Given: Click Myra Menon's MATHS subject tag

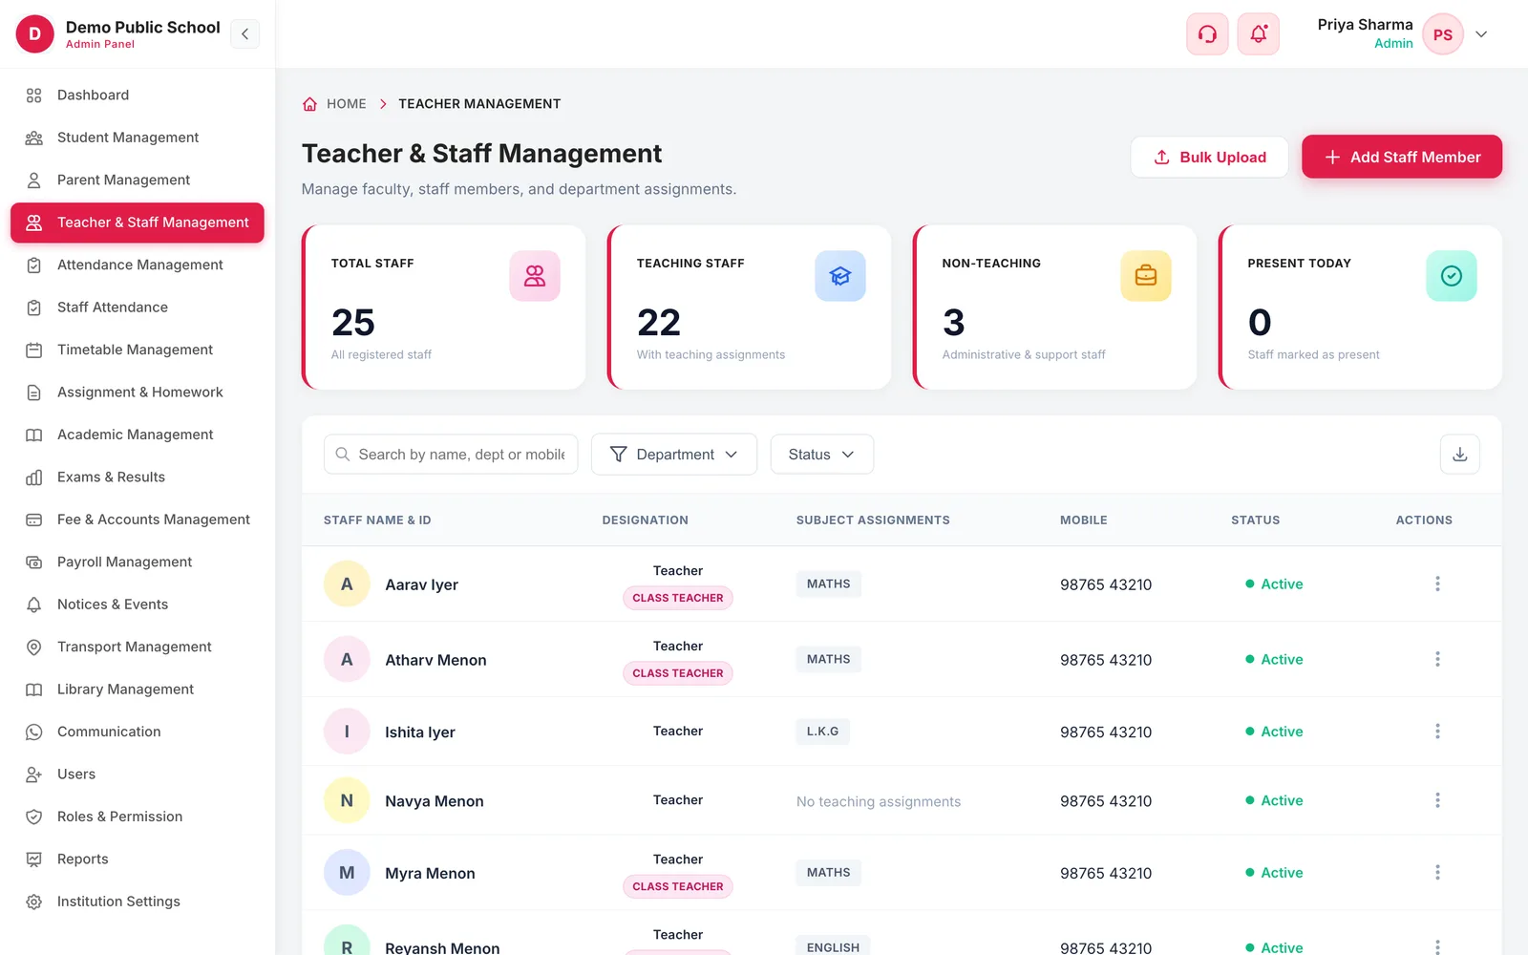Looking at the screenshot, I should click(x=828, y=873).
